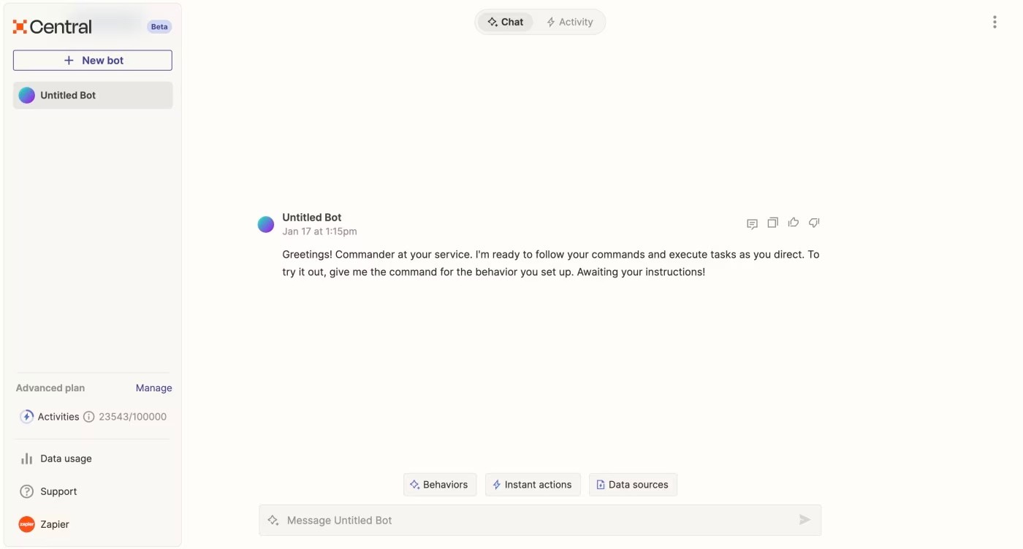This screenshot has width=1023, height=549.
Task: Focus the Message Untitled Bot field
Action: click(x=540, y=520)
